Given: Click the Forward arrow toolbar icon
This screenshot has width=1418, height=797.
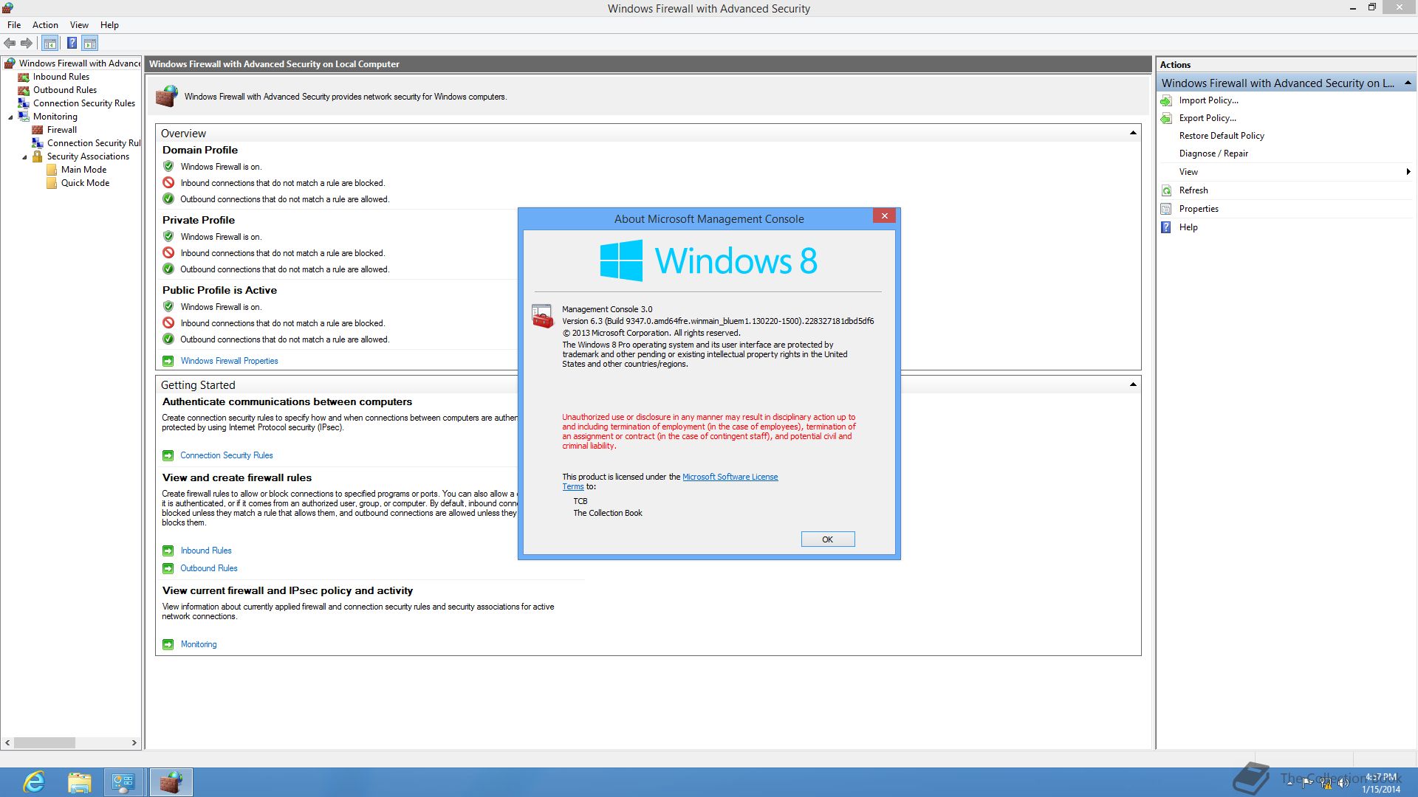Looking at the screenshot, I should (x=27, y=43).
